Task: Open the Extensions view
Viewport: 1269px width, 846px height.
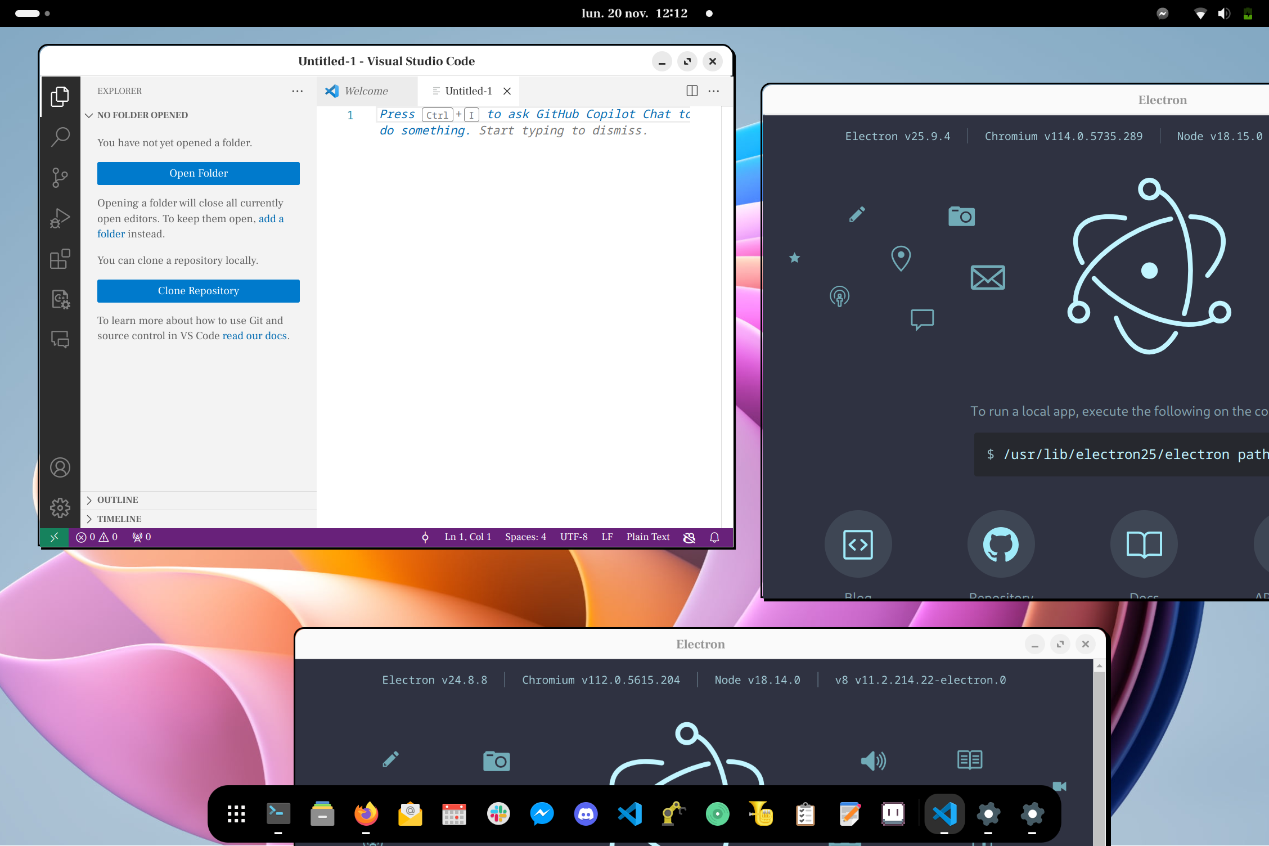Action: point(60,259)
